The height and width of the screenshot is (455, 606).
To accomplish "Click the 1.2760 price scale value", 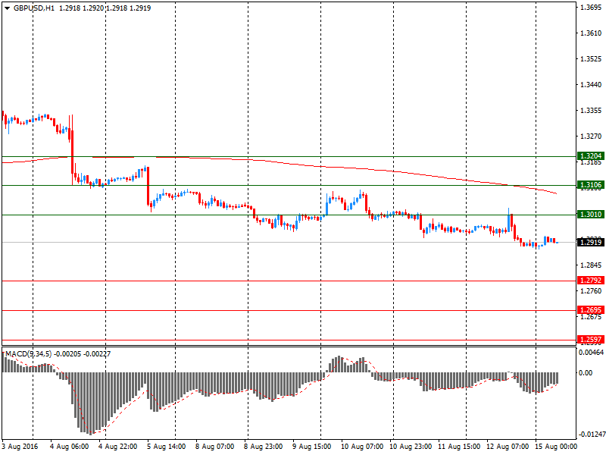I will tap(591, 291).
